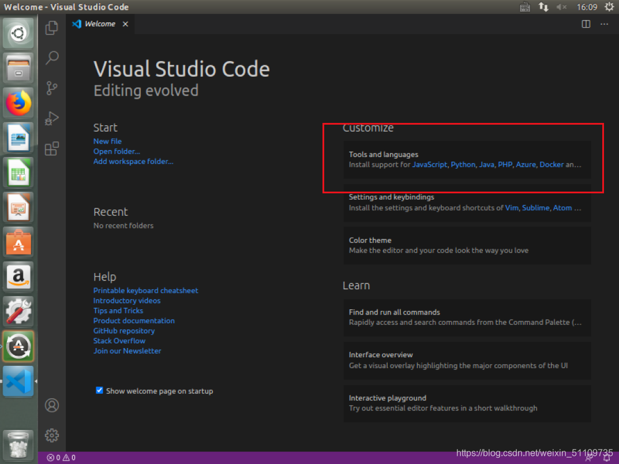Click Join our Newsletter link
Screen dimensions: 619x464
tap(127, 351)
